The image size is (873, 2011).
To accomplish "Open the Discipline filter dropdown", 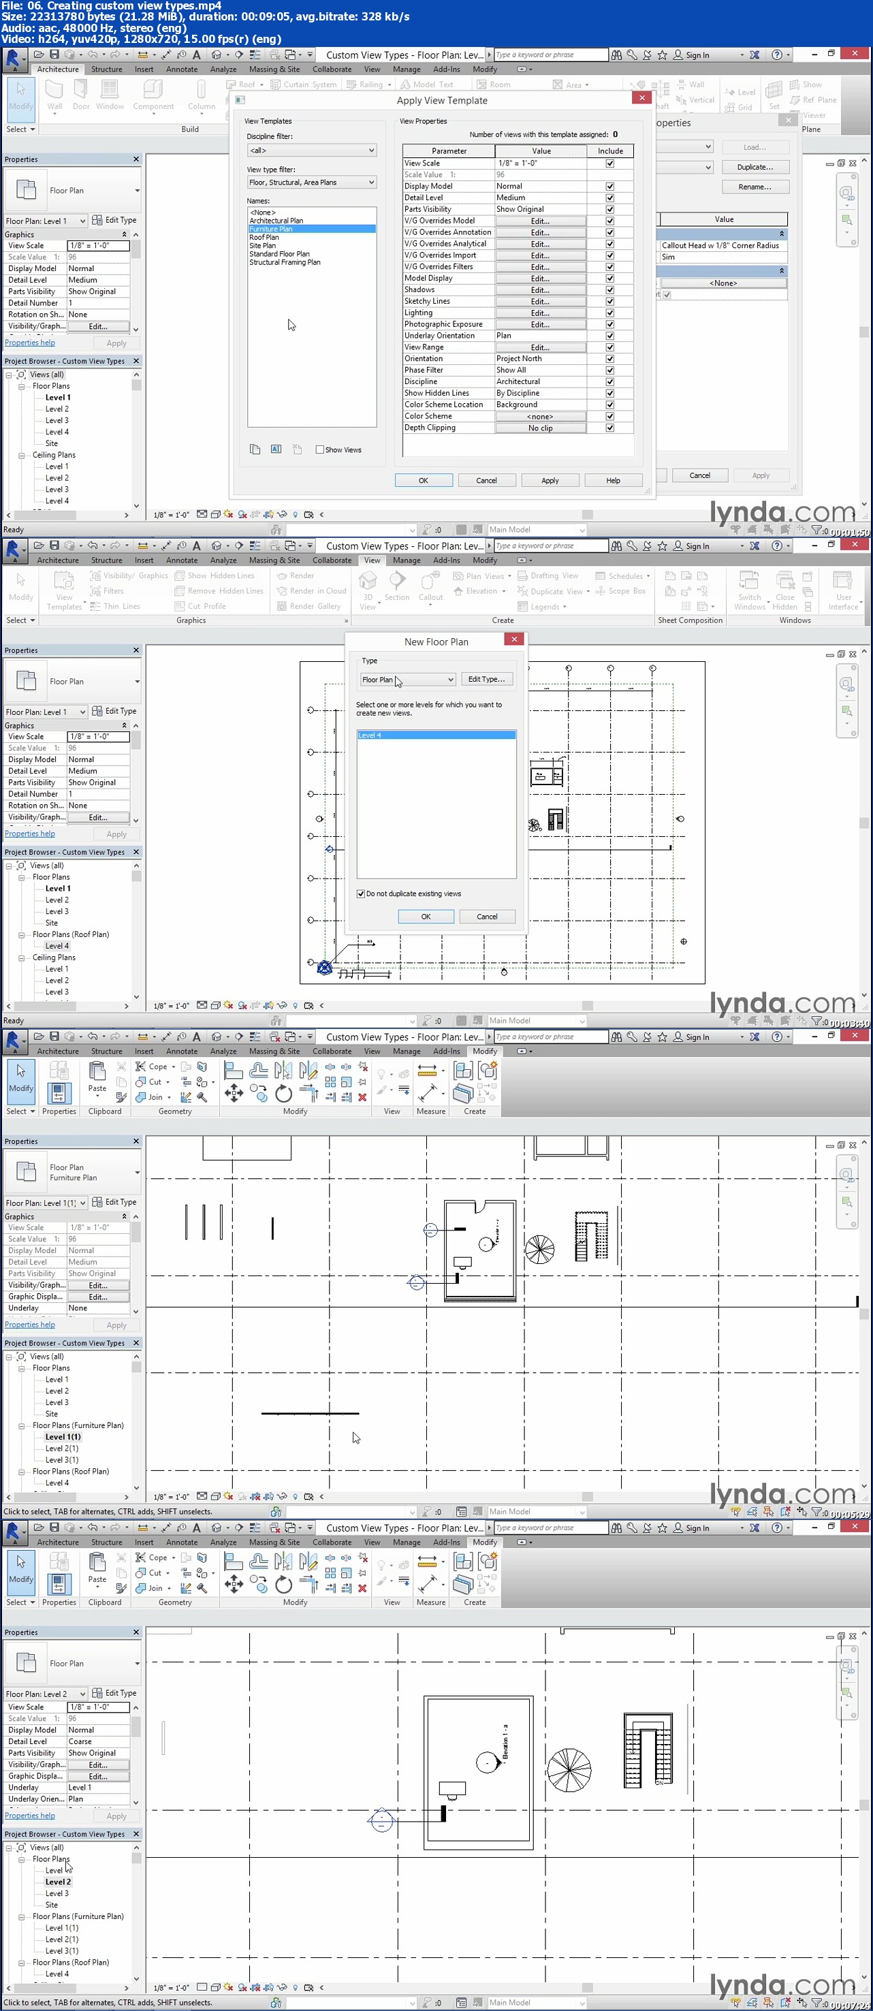I will pyautogui.click(x=312, y=150).
